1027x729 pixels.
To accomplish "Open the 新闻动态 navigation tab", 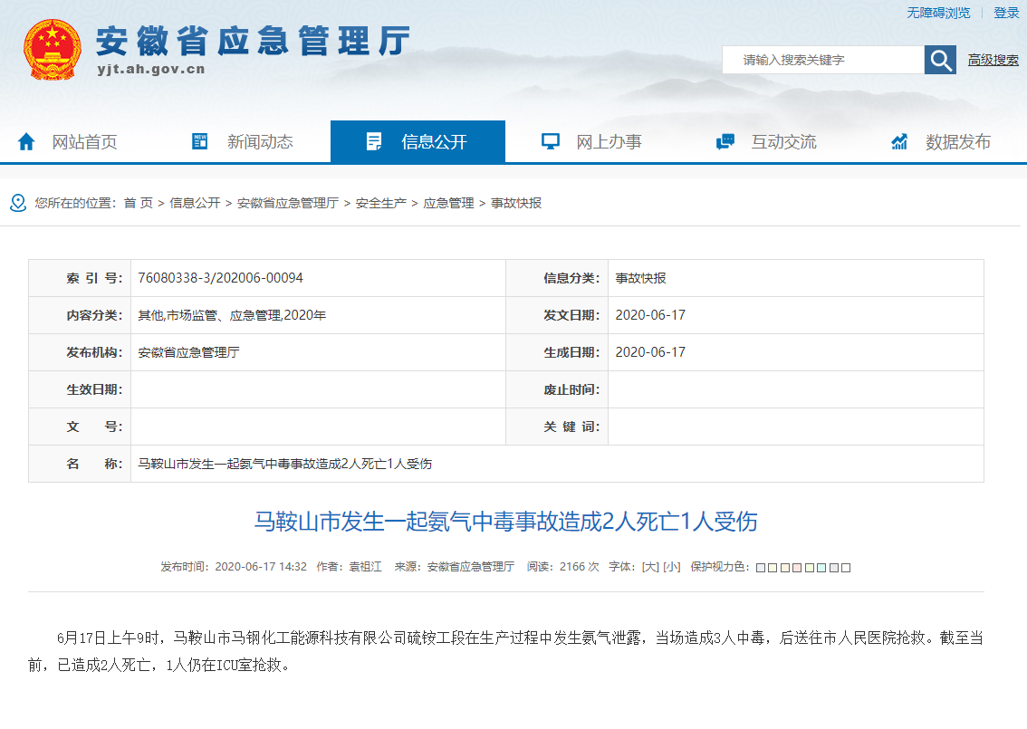I will pyautogui.click(x=260, y=141).
